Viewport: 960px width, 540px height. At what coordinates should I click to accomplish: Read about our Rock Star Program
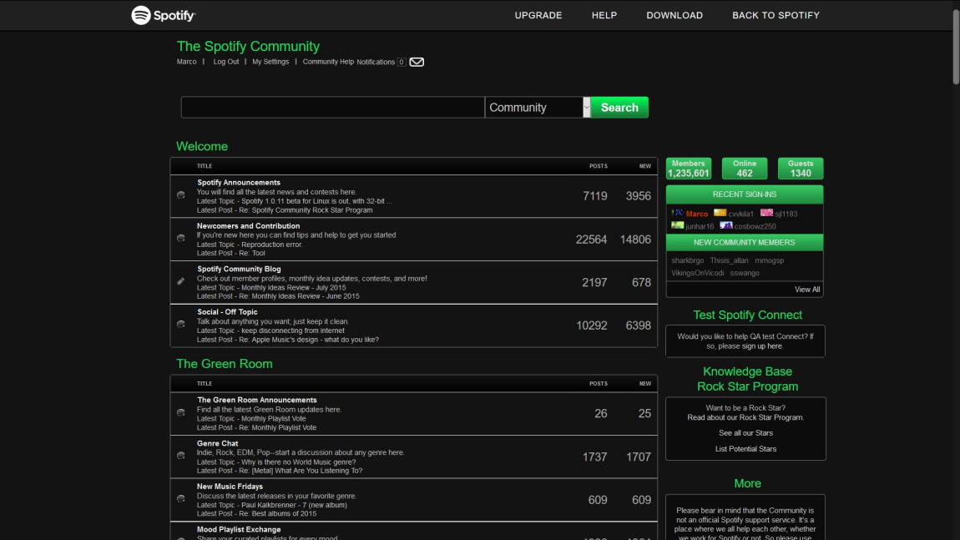[x=745, y=417]
